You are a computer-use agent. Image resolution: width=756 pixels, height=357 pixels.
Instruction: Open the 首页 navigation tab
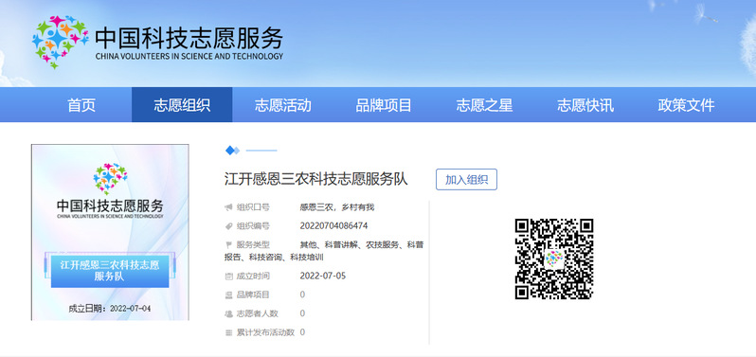[81, 105]
